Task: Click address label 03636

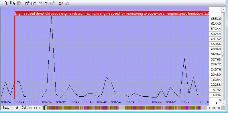Action: coord(47,102)
